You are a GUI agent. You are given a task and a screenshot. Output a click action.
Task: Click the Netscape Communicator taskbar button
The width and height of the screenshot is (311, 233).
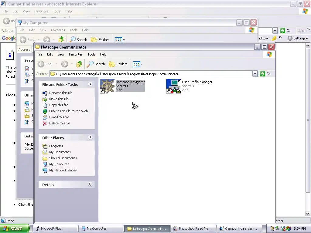[x=147, y=228]
